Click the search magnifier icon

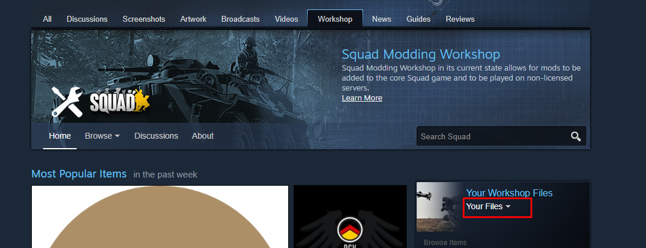pos(575,136)
